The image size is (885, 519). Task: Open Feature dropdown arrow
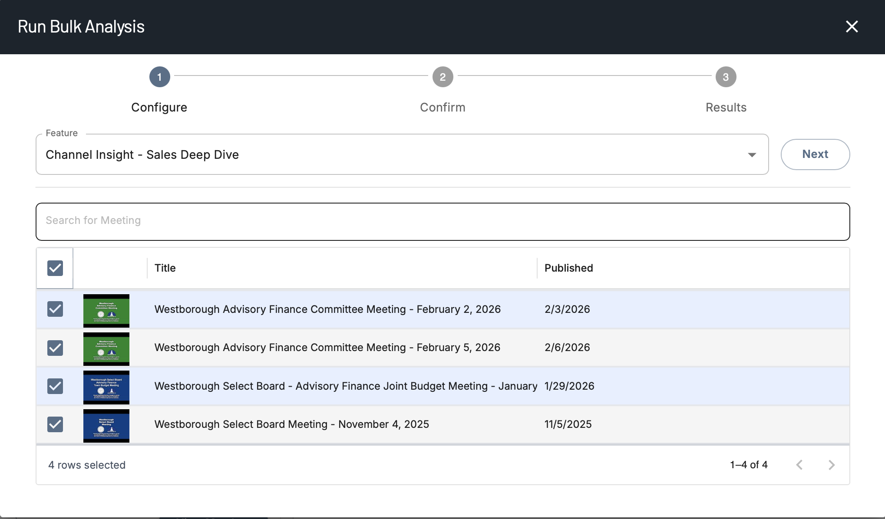[x=752, y=155]
